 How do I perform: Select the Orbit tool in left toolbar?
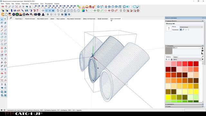[2, 73]
